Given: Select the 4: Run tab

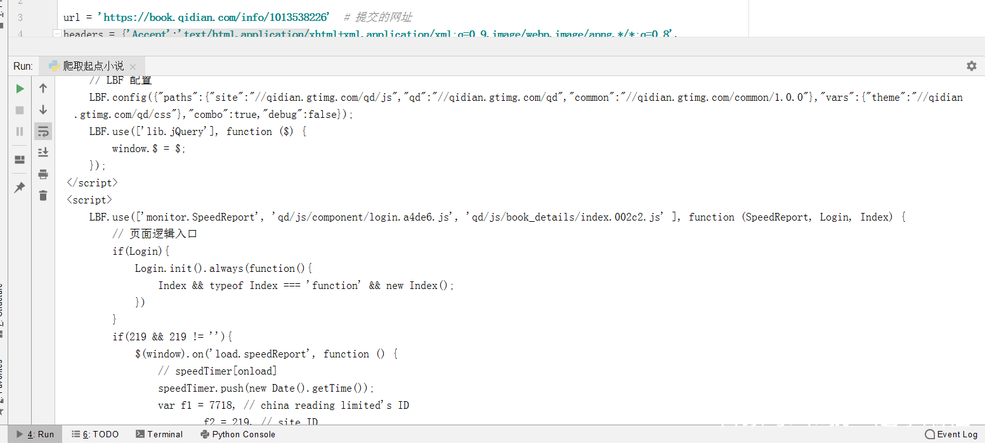Looking at the screenshot, I should click(39, 434).
